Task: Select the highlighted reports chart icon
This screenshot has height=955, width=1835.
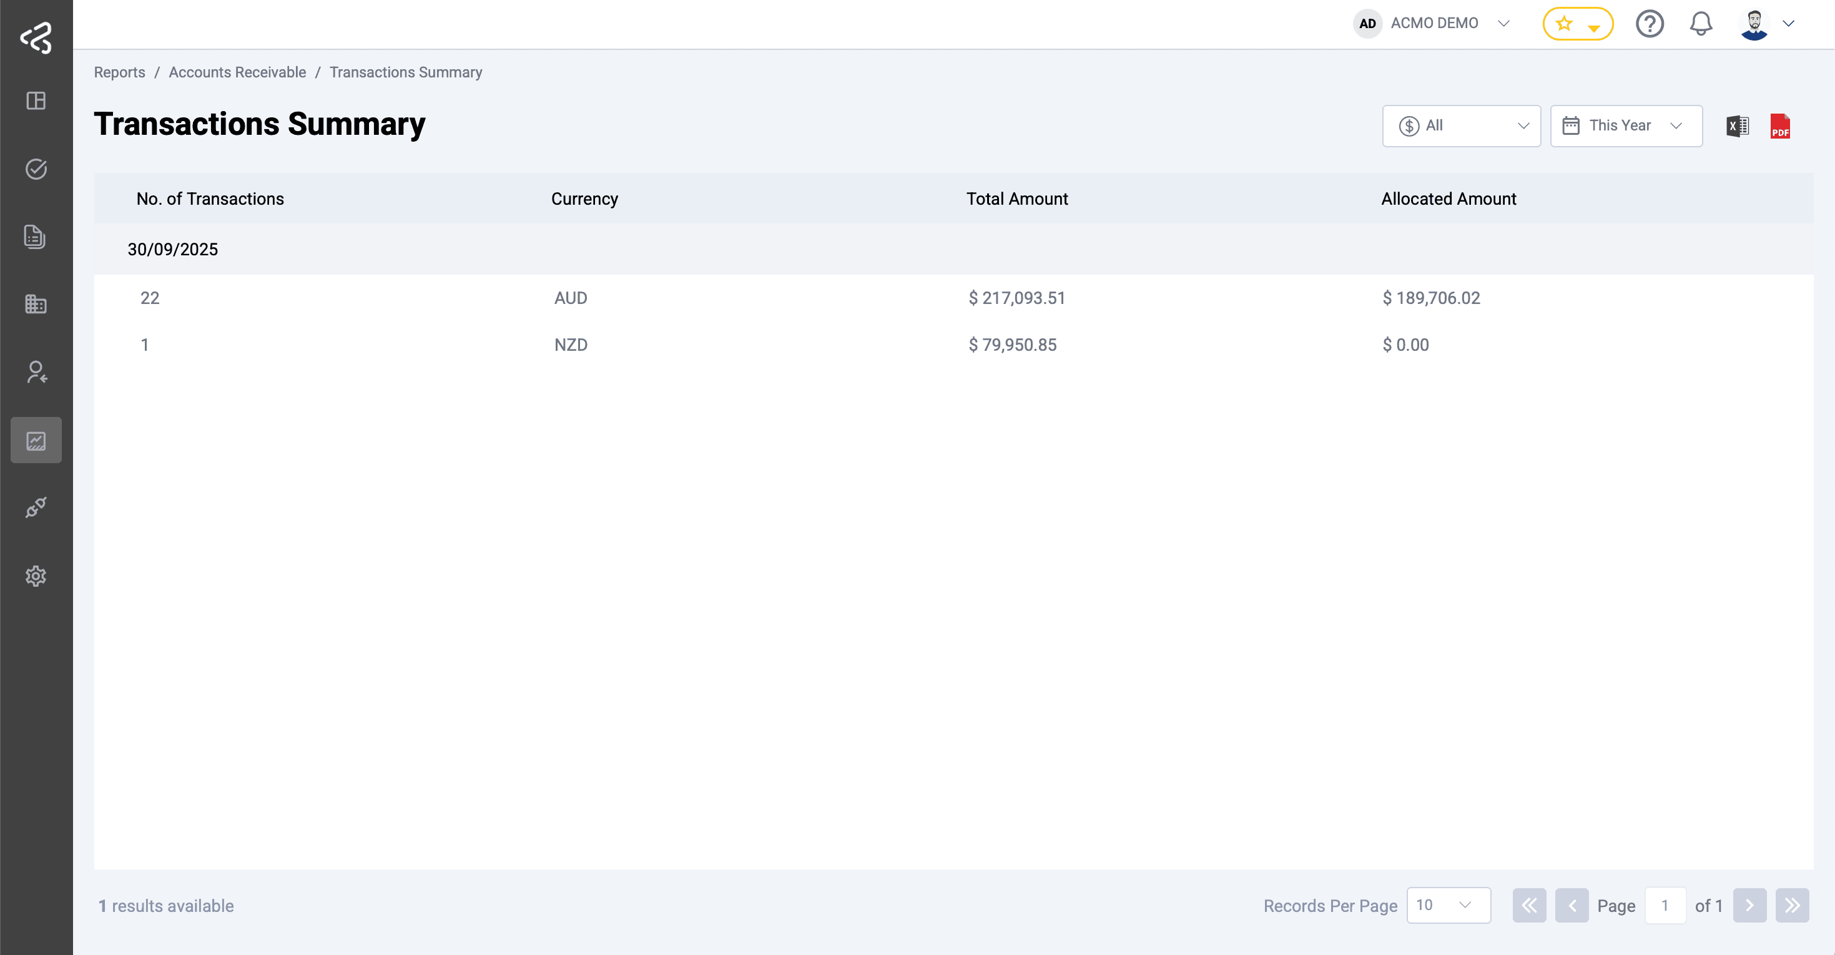Action: click(x=36, y=439)
